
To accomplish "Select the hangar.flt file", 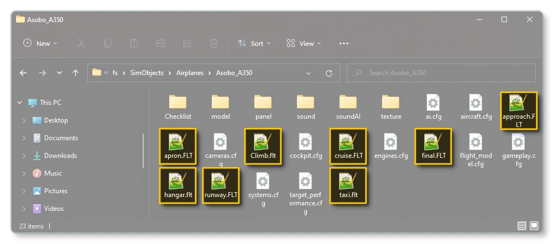I will (177, 185).
